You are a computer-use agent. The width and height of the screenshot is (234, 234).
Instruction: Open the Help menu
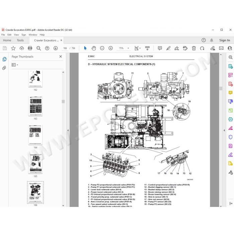pyautogui.click(x=42, y=35)
